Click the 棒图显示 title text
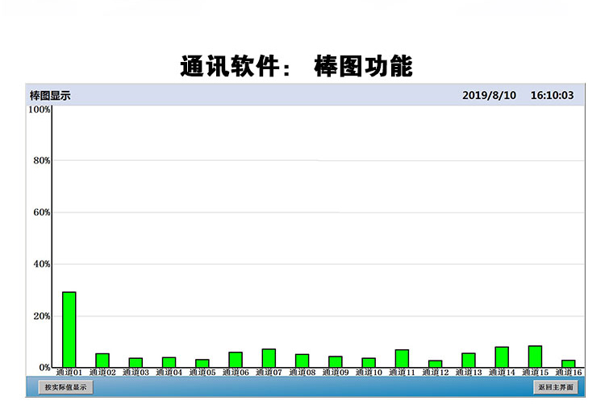Screen dimensions: 605x404 (x=50, y=95)
